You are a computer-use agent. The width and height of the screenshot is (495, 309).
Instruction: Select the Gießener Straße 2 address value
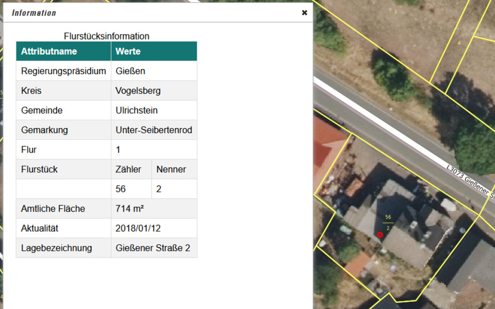(x=154, y=248)
